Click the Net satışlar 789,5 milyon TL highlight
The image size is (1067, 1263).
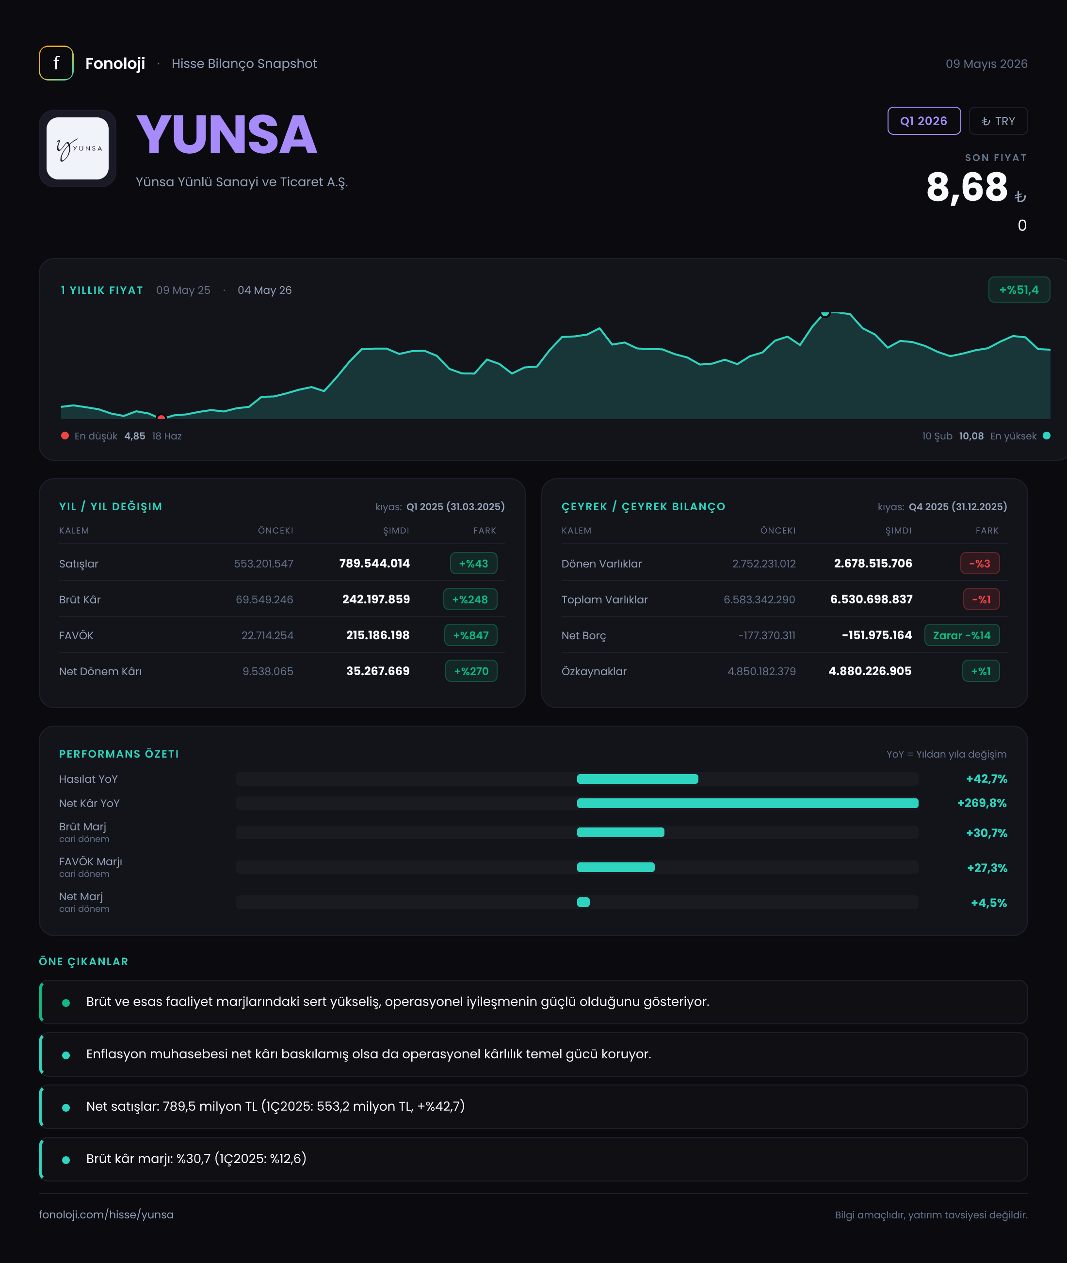(533, 1106)
